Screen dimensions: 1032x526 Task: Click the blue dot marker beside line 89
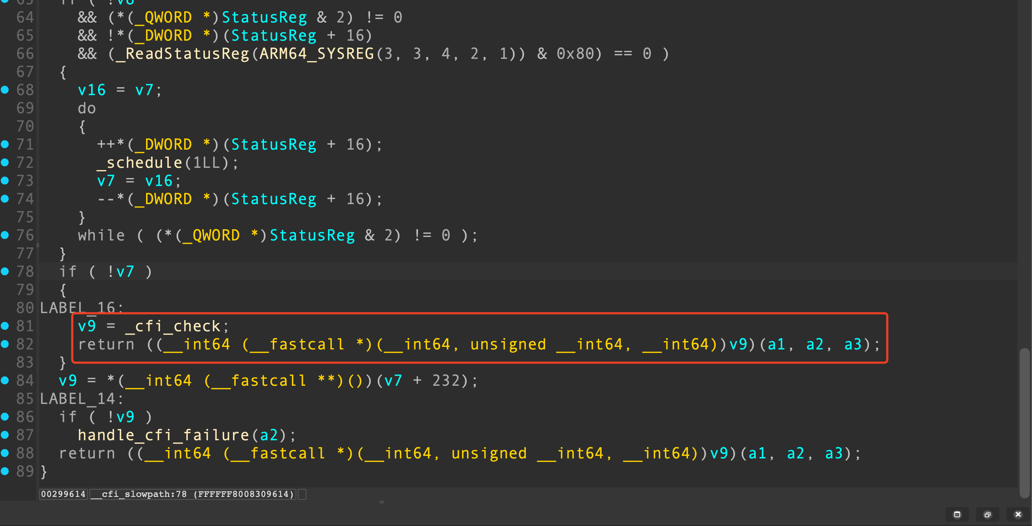point(5,471)
